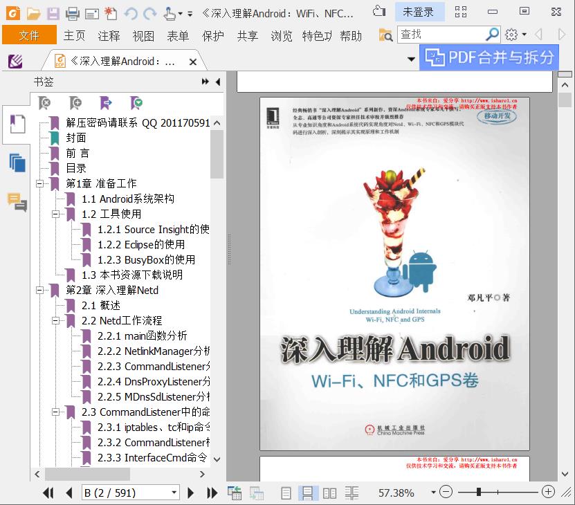Open the bookmarks sidebar panel
The width and height of the screenshot is (575, 505).
tap(17, 124)
